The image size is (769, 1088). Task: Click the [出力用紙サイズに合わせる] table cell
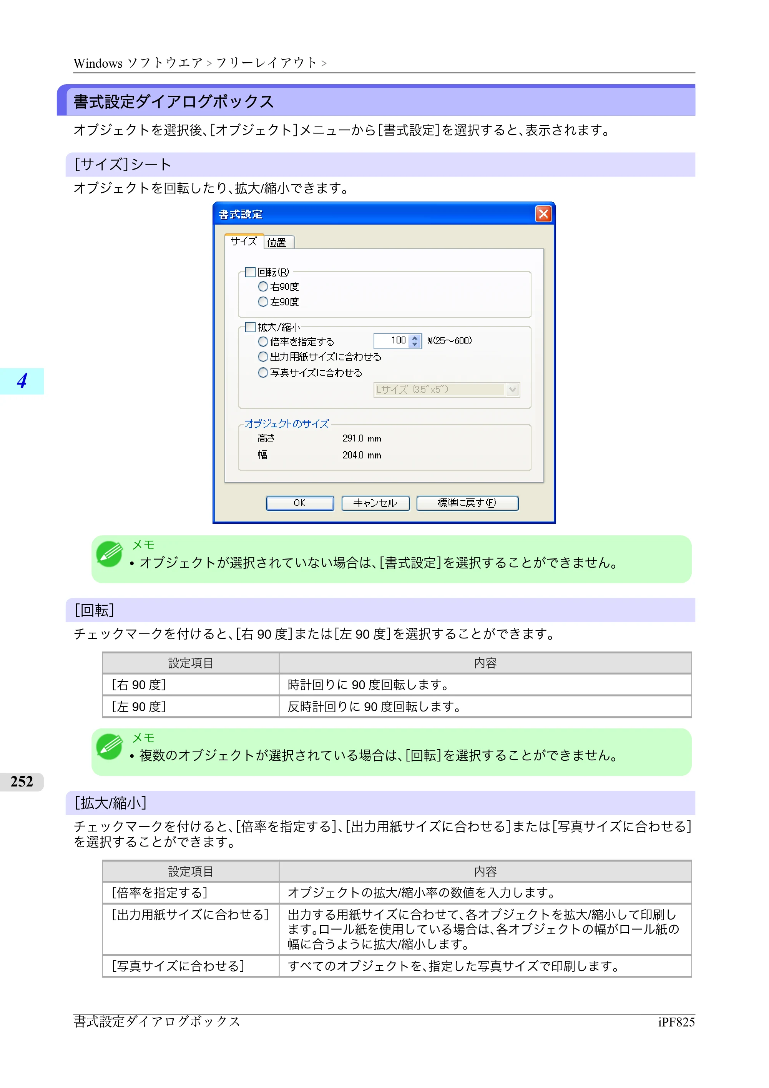190,929
